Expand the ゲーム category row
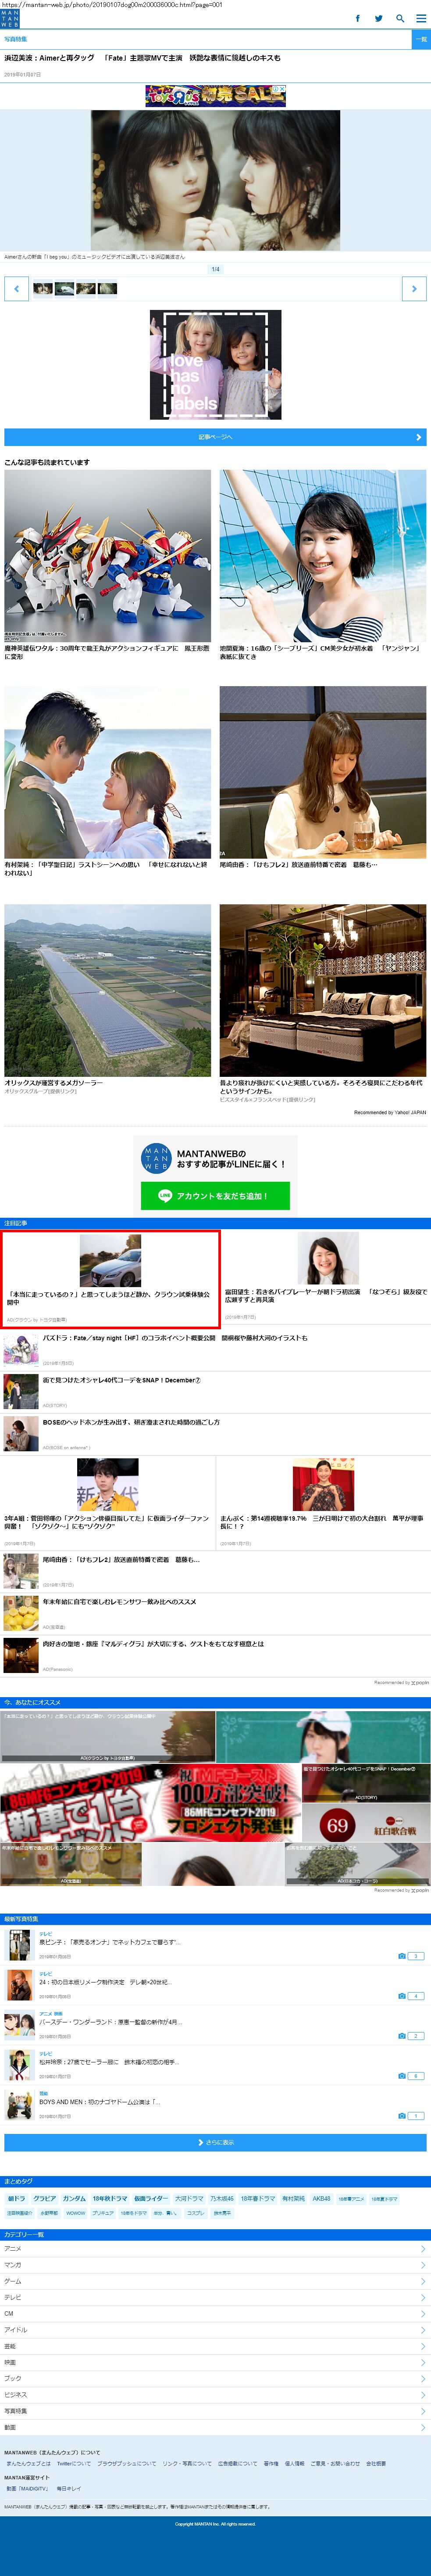 216,2281
